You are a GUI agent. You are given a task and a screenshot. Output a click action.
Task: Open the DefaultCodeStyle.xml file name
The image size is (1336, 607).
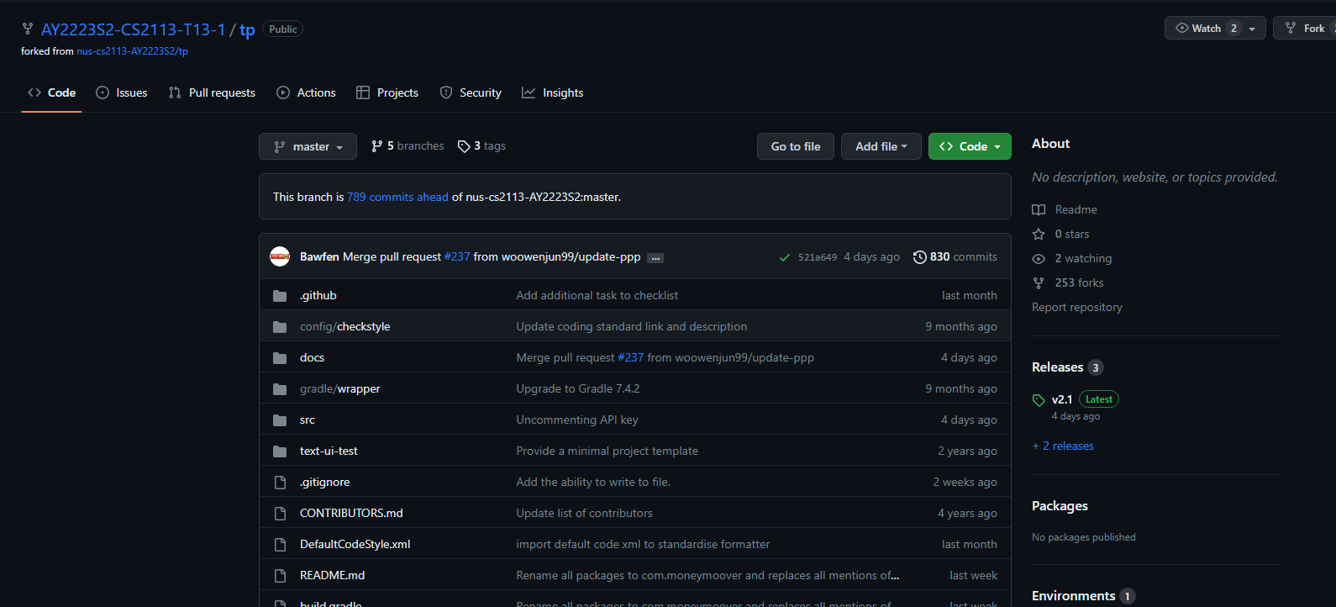tap(355, 544)
